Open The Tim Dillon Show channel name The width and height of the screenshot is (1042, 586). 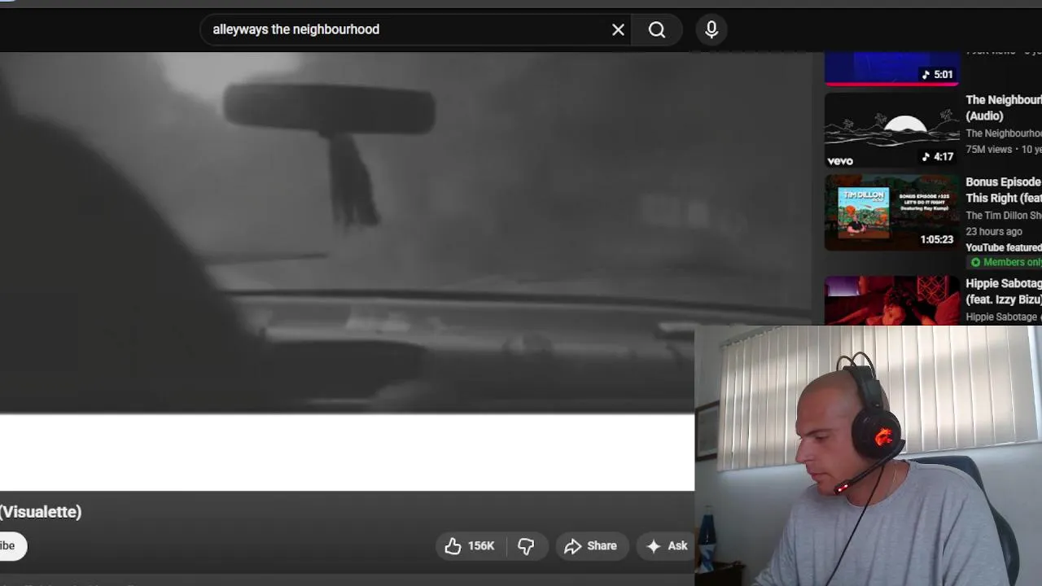pos(1004,216)
